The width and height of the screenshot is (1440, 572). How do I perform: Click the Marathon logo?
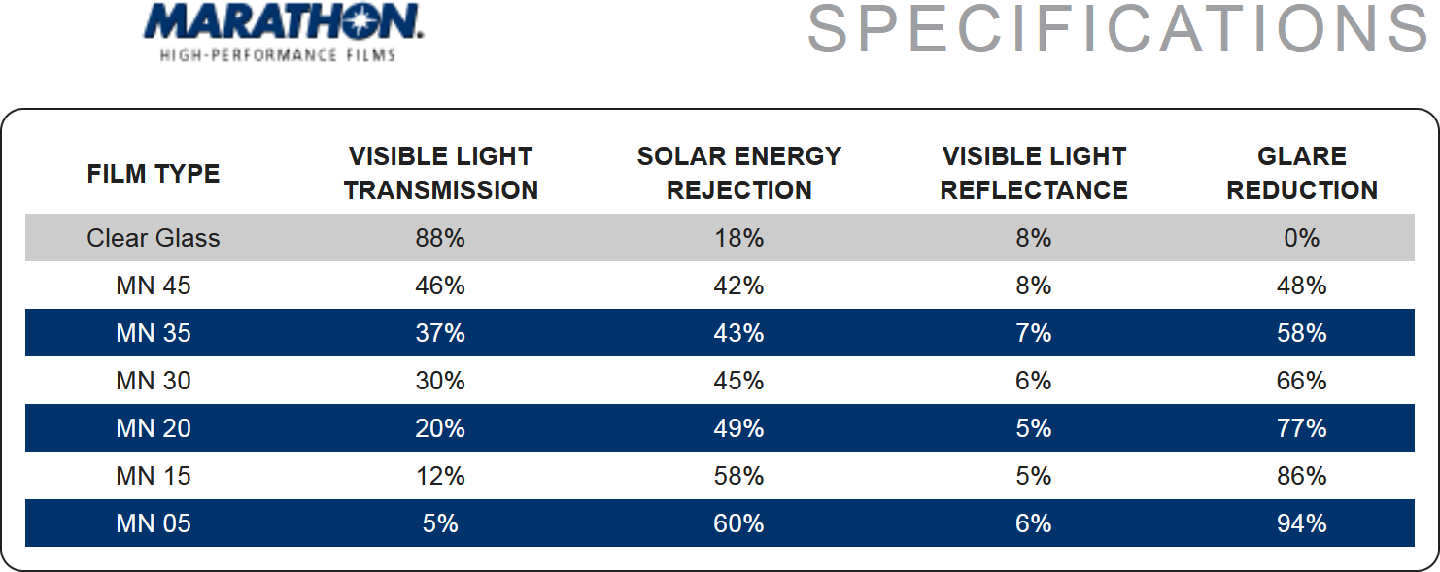tap(283, 23)
